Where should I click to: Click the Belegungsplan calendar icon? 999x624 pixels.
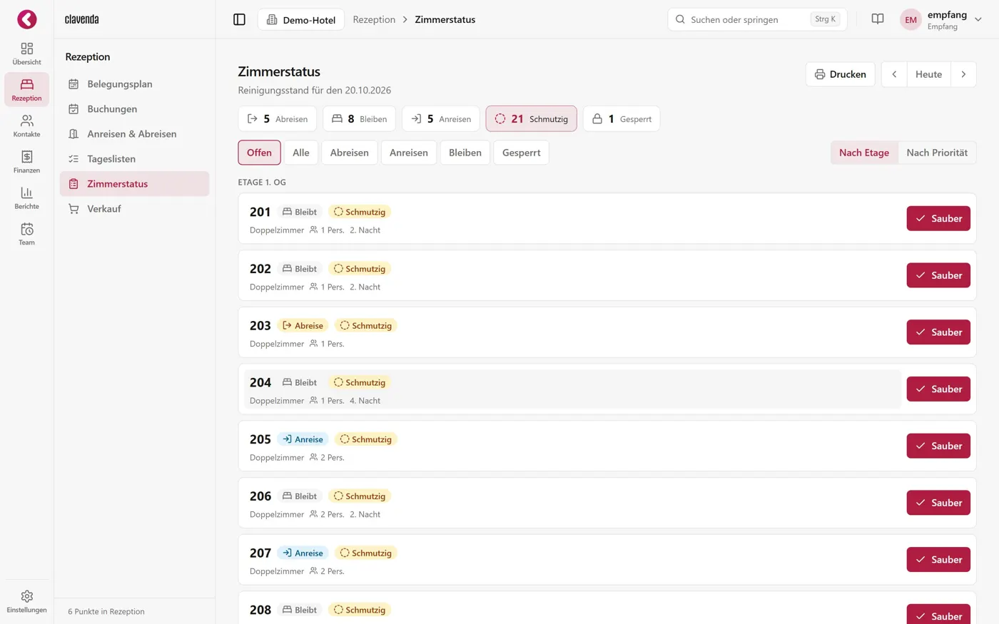(73, 84)
